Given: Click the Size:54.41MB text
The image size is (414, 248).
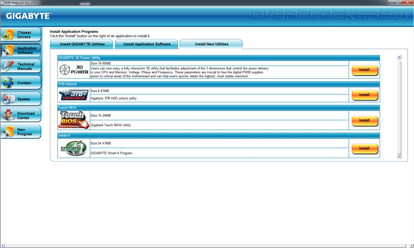Looking at the screenshot, I should 101,143.
